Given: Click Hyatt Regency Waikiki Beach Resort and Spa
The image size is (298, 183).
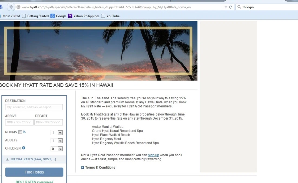Looking at the screenshot, I should point(125,143).
